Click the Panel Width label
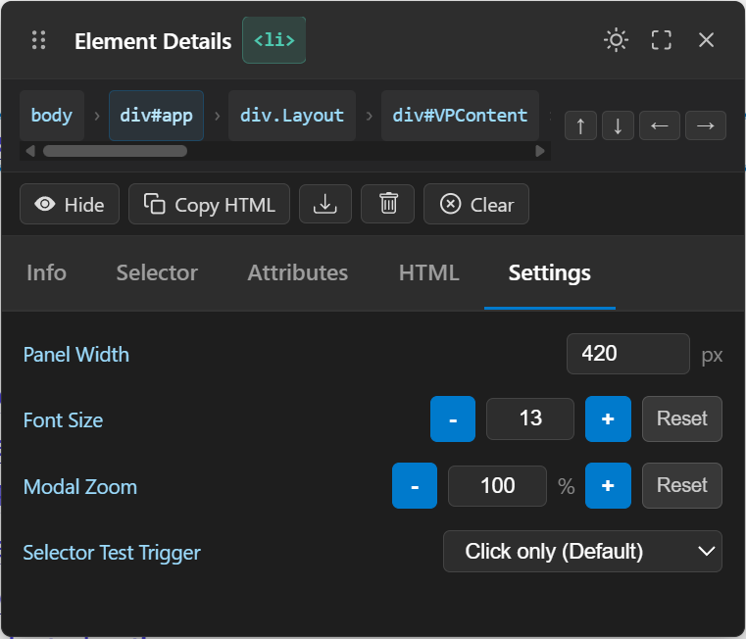The image size is (746, 639). coord(76,355)
